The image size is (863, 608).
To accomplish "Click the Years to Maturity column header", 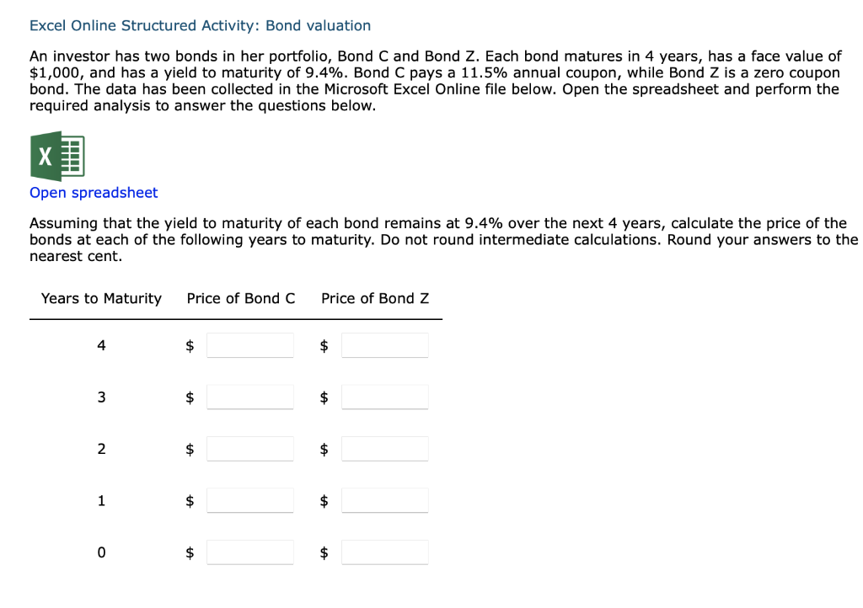I will (101, 298).
